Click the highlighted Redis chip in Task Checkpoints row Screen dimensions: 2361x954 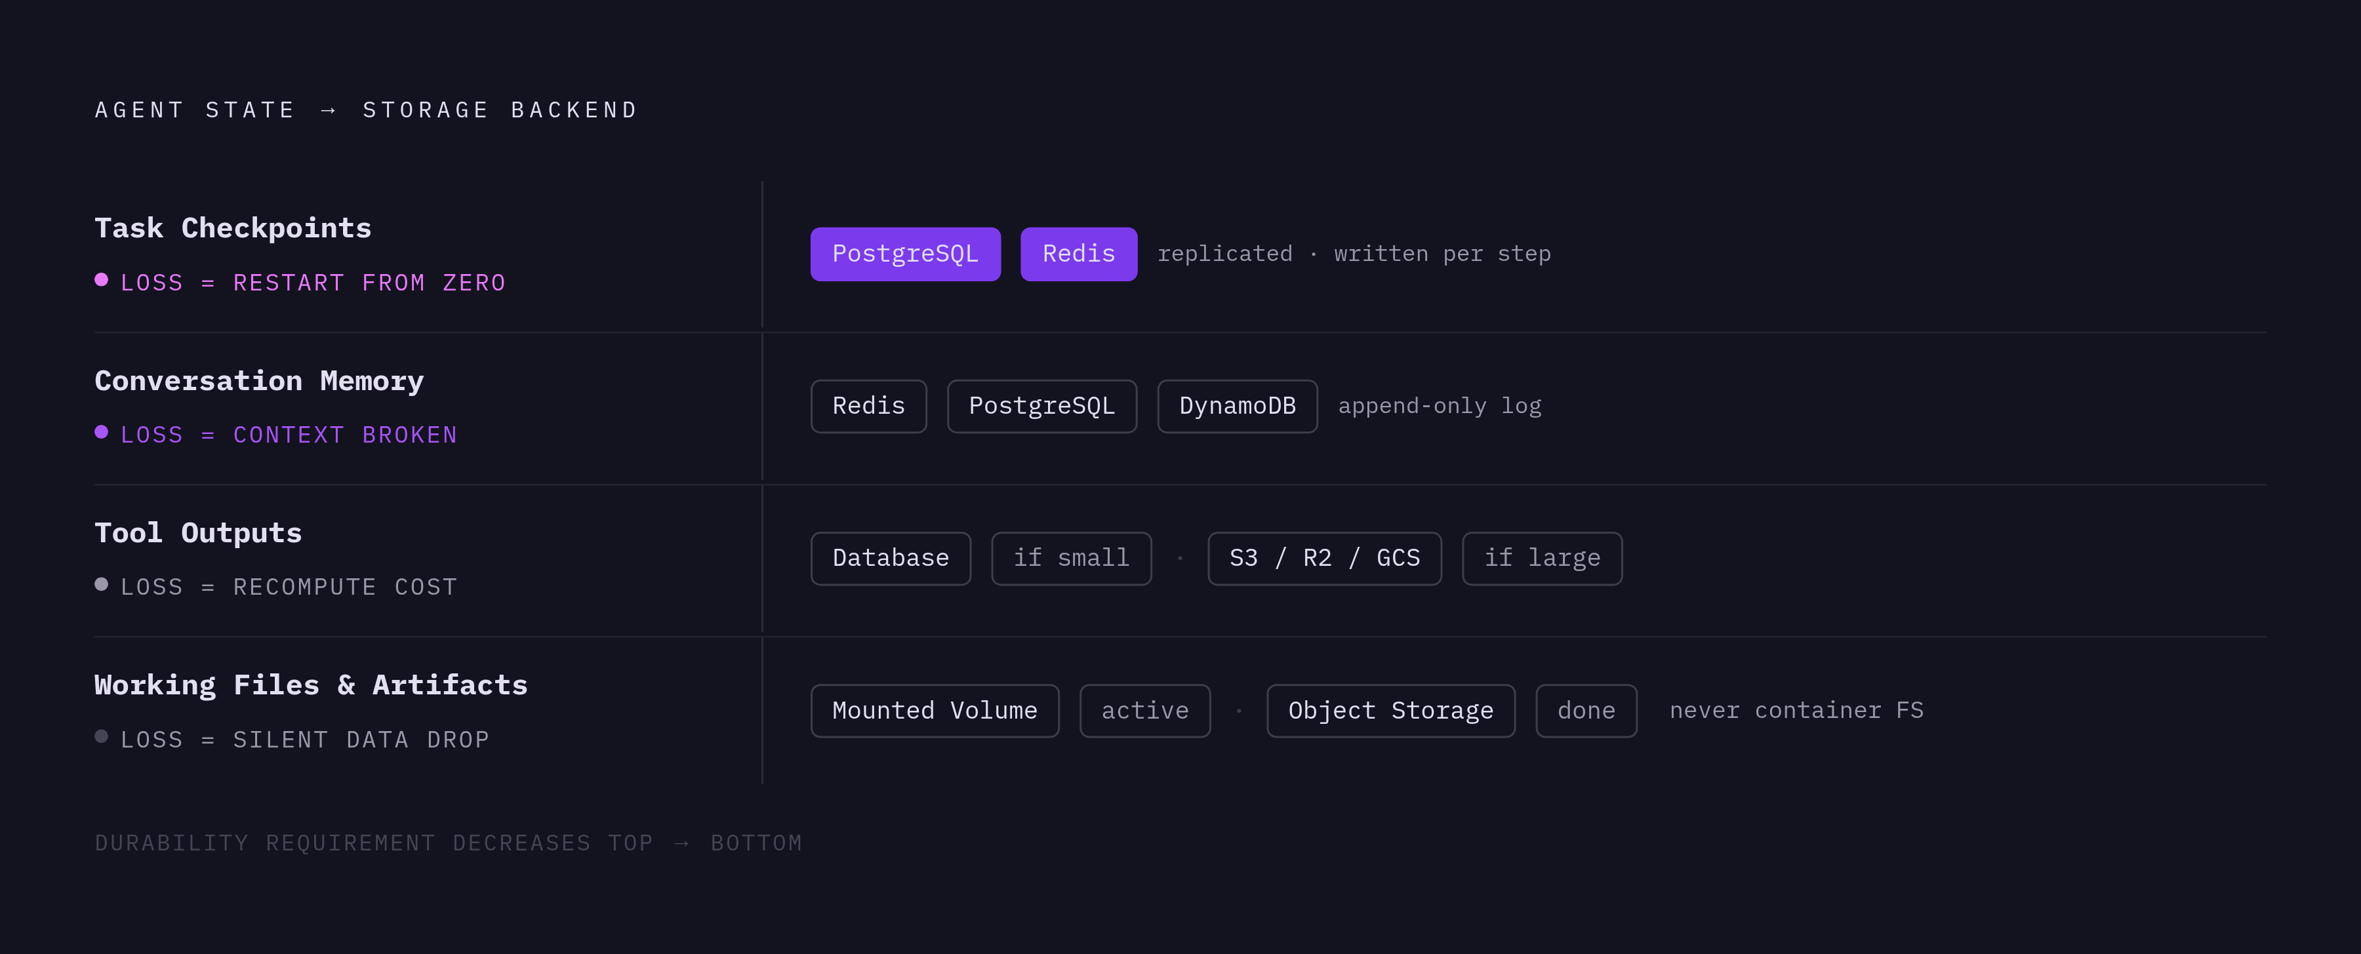pos(1078,254)
